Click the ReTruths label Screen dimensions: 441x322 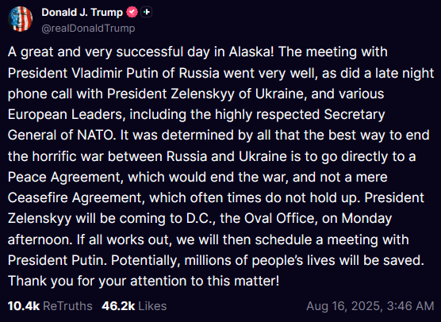point(67,306)
